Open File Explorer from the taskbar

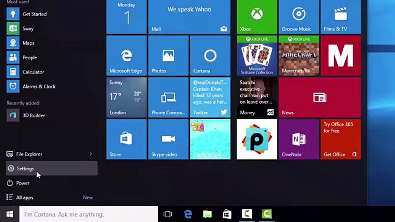207,214
